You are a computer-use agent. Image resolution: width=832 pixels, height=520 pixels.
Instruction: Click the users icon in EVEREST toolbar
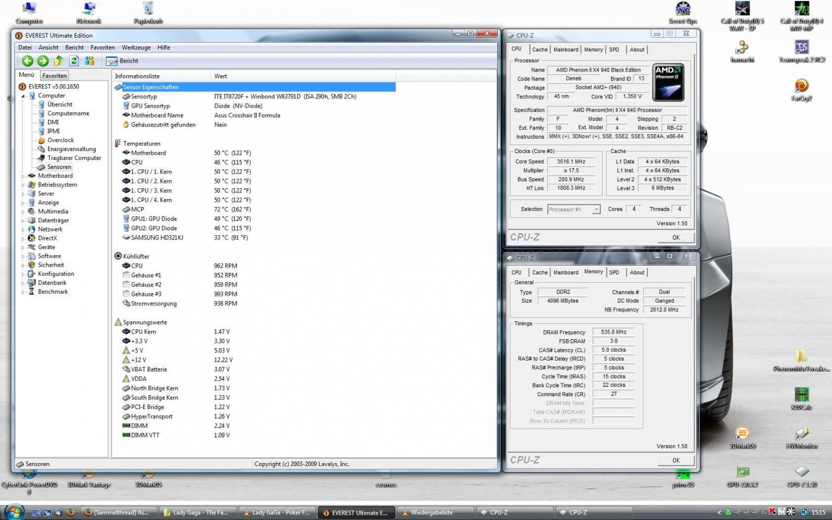[89, 61]
